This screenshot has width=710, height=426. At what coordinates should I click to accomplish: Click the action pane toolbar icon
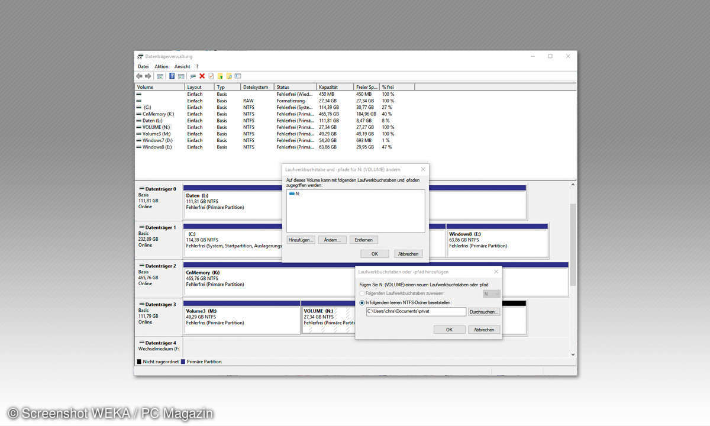pos(180,76)
